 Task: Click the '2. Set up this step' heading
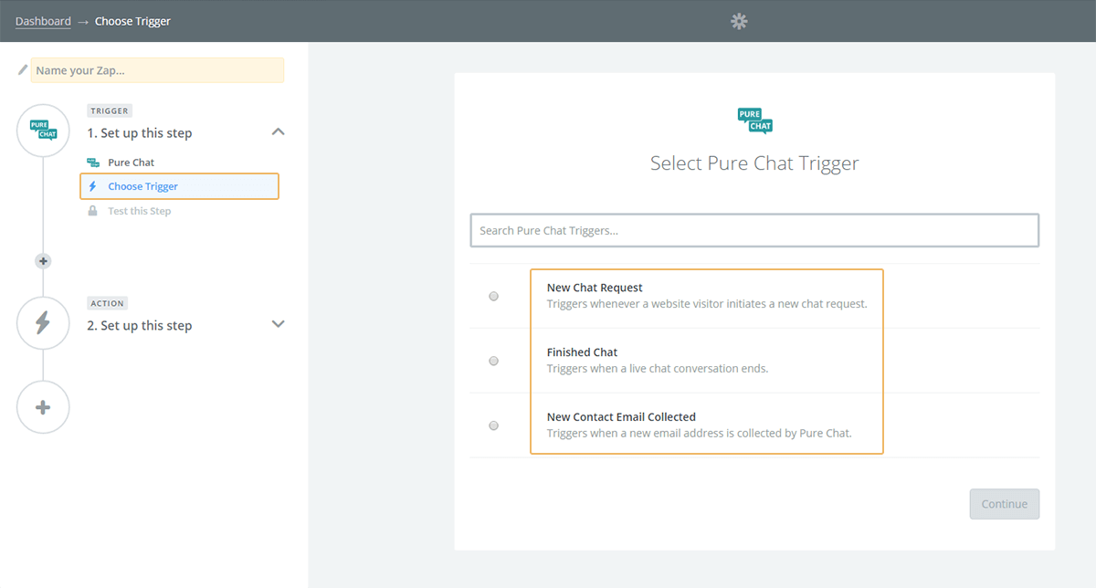click(x=140, y=326)
